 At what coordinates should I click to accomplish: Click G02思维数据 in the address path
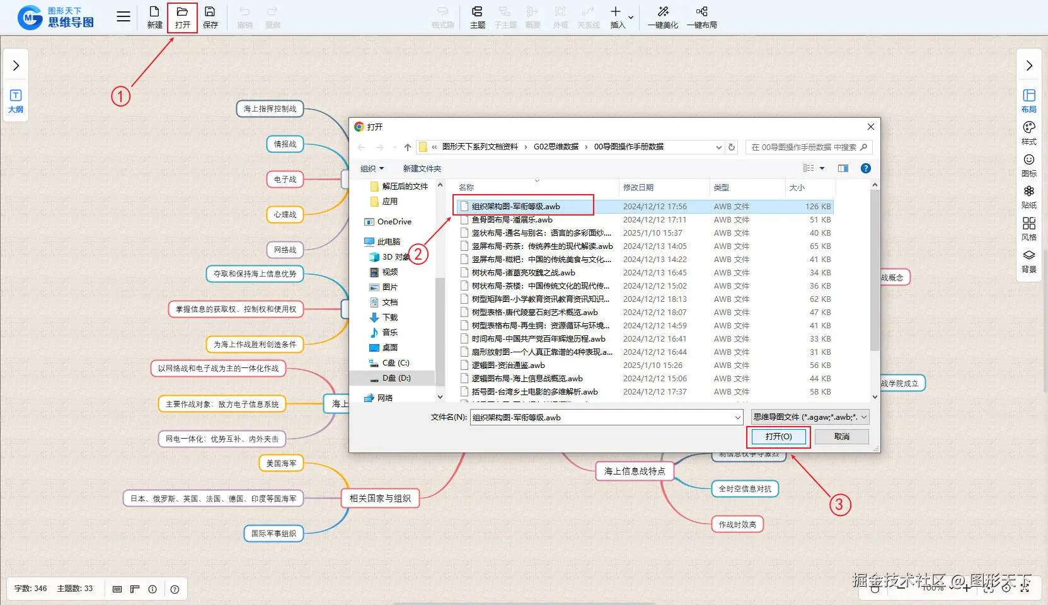tap(556, 147)
